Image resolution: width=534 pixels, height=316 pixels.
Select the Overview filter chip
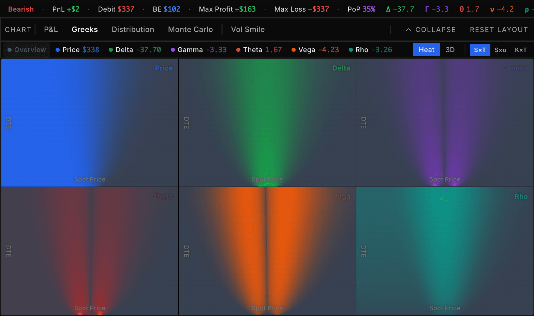pos(27,50)
